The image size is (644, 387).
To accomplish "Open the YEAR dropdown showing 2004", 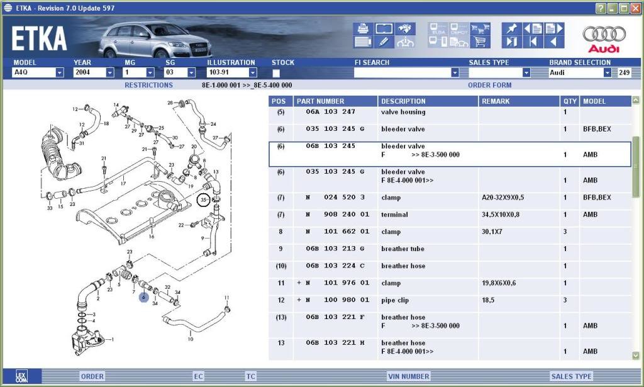I will tap(109, 73).
